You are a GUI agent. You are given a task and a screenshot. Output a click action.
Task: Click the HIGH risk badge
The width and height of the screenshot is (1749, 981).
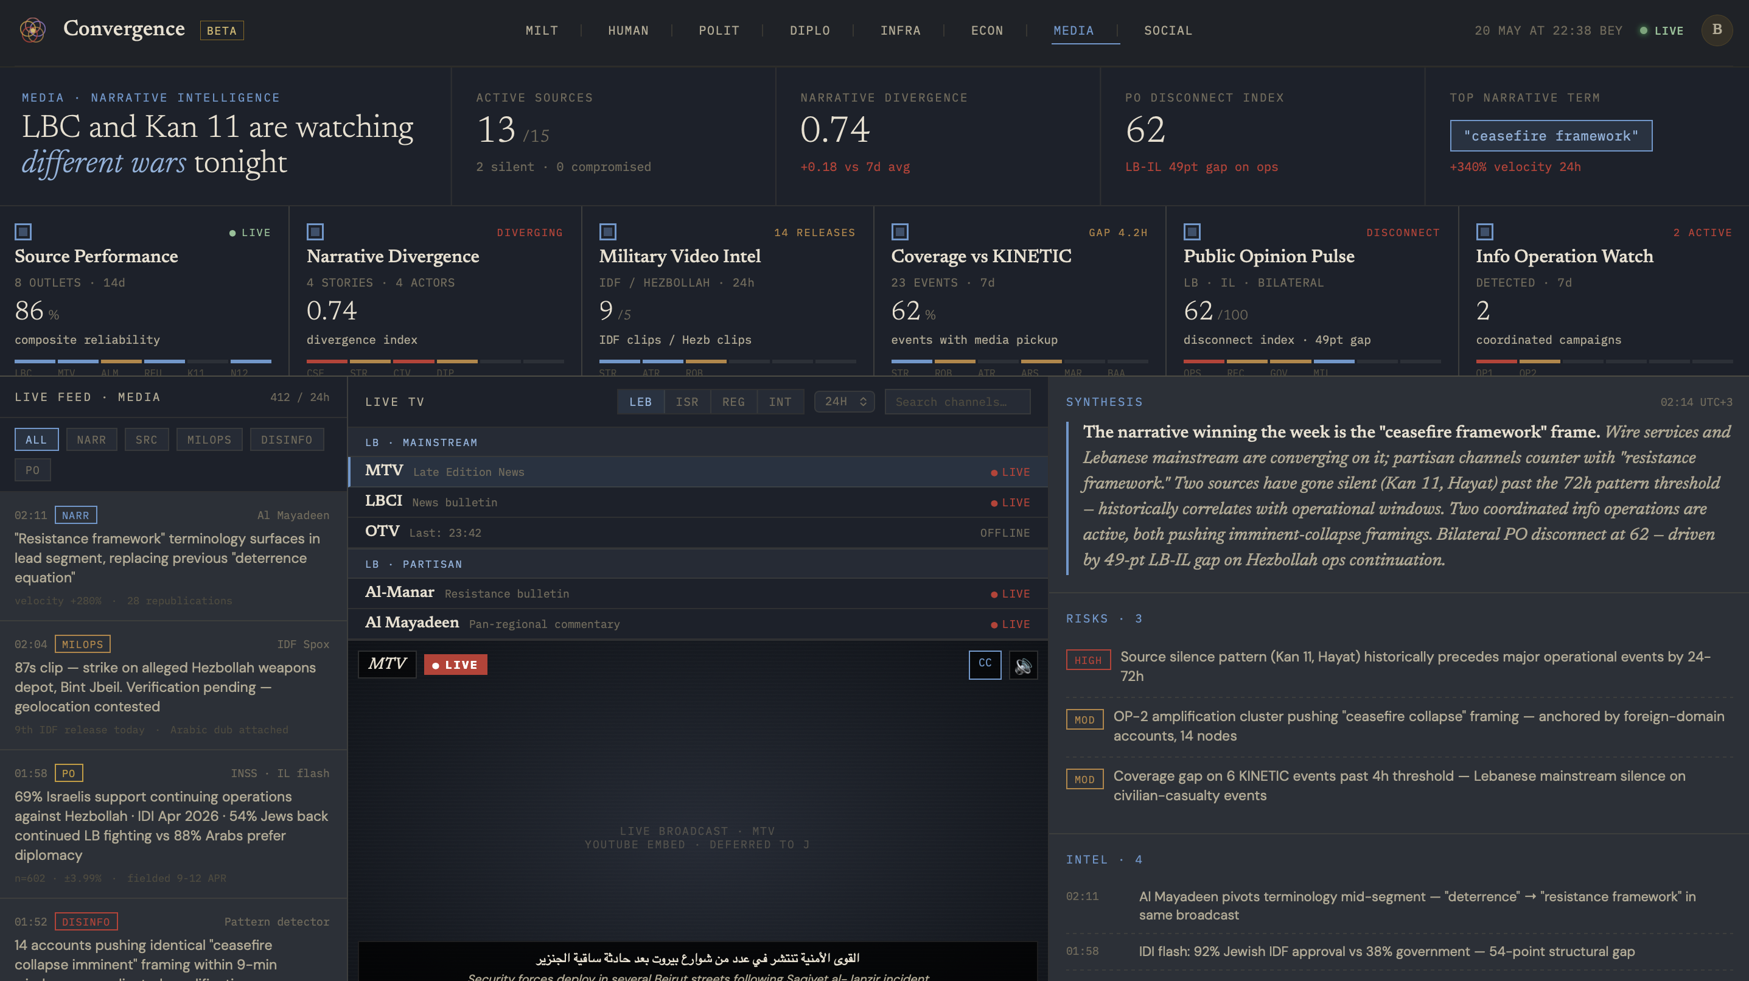(1088, 660)
